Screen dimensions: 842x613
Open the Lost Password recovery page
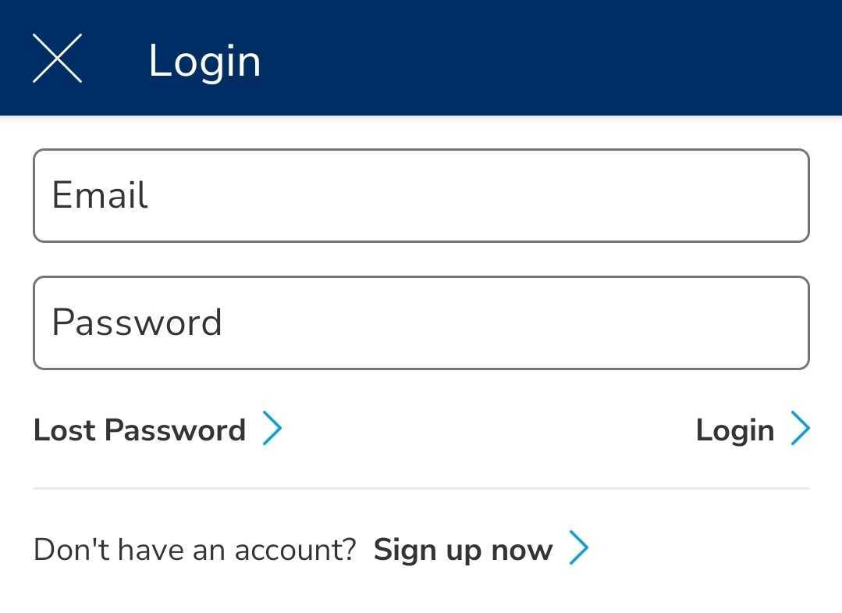[139, 429]
